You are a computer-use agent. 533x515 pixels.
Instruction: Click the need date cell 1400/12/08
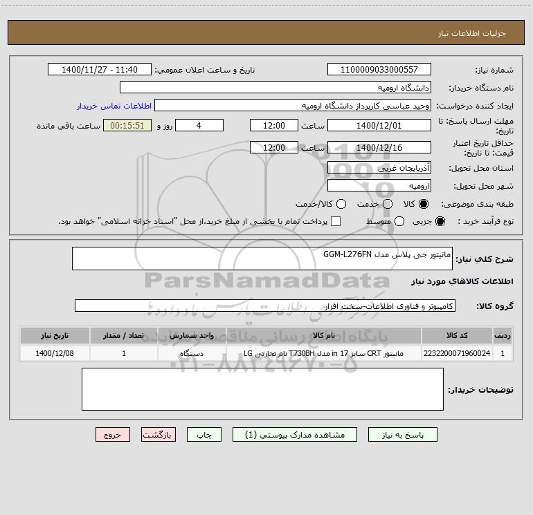55,353
